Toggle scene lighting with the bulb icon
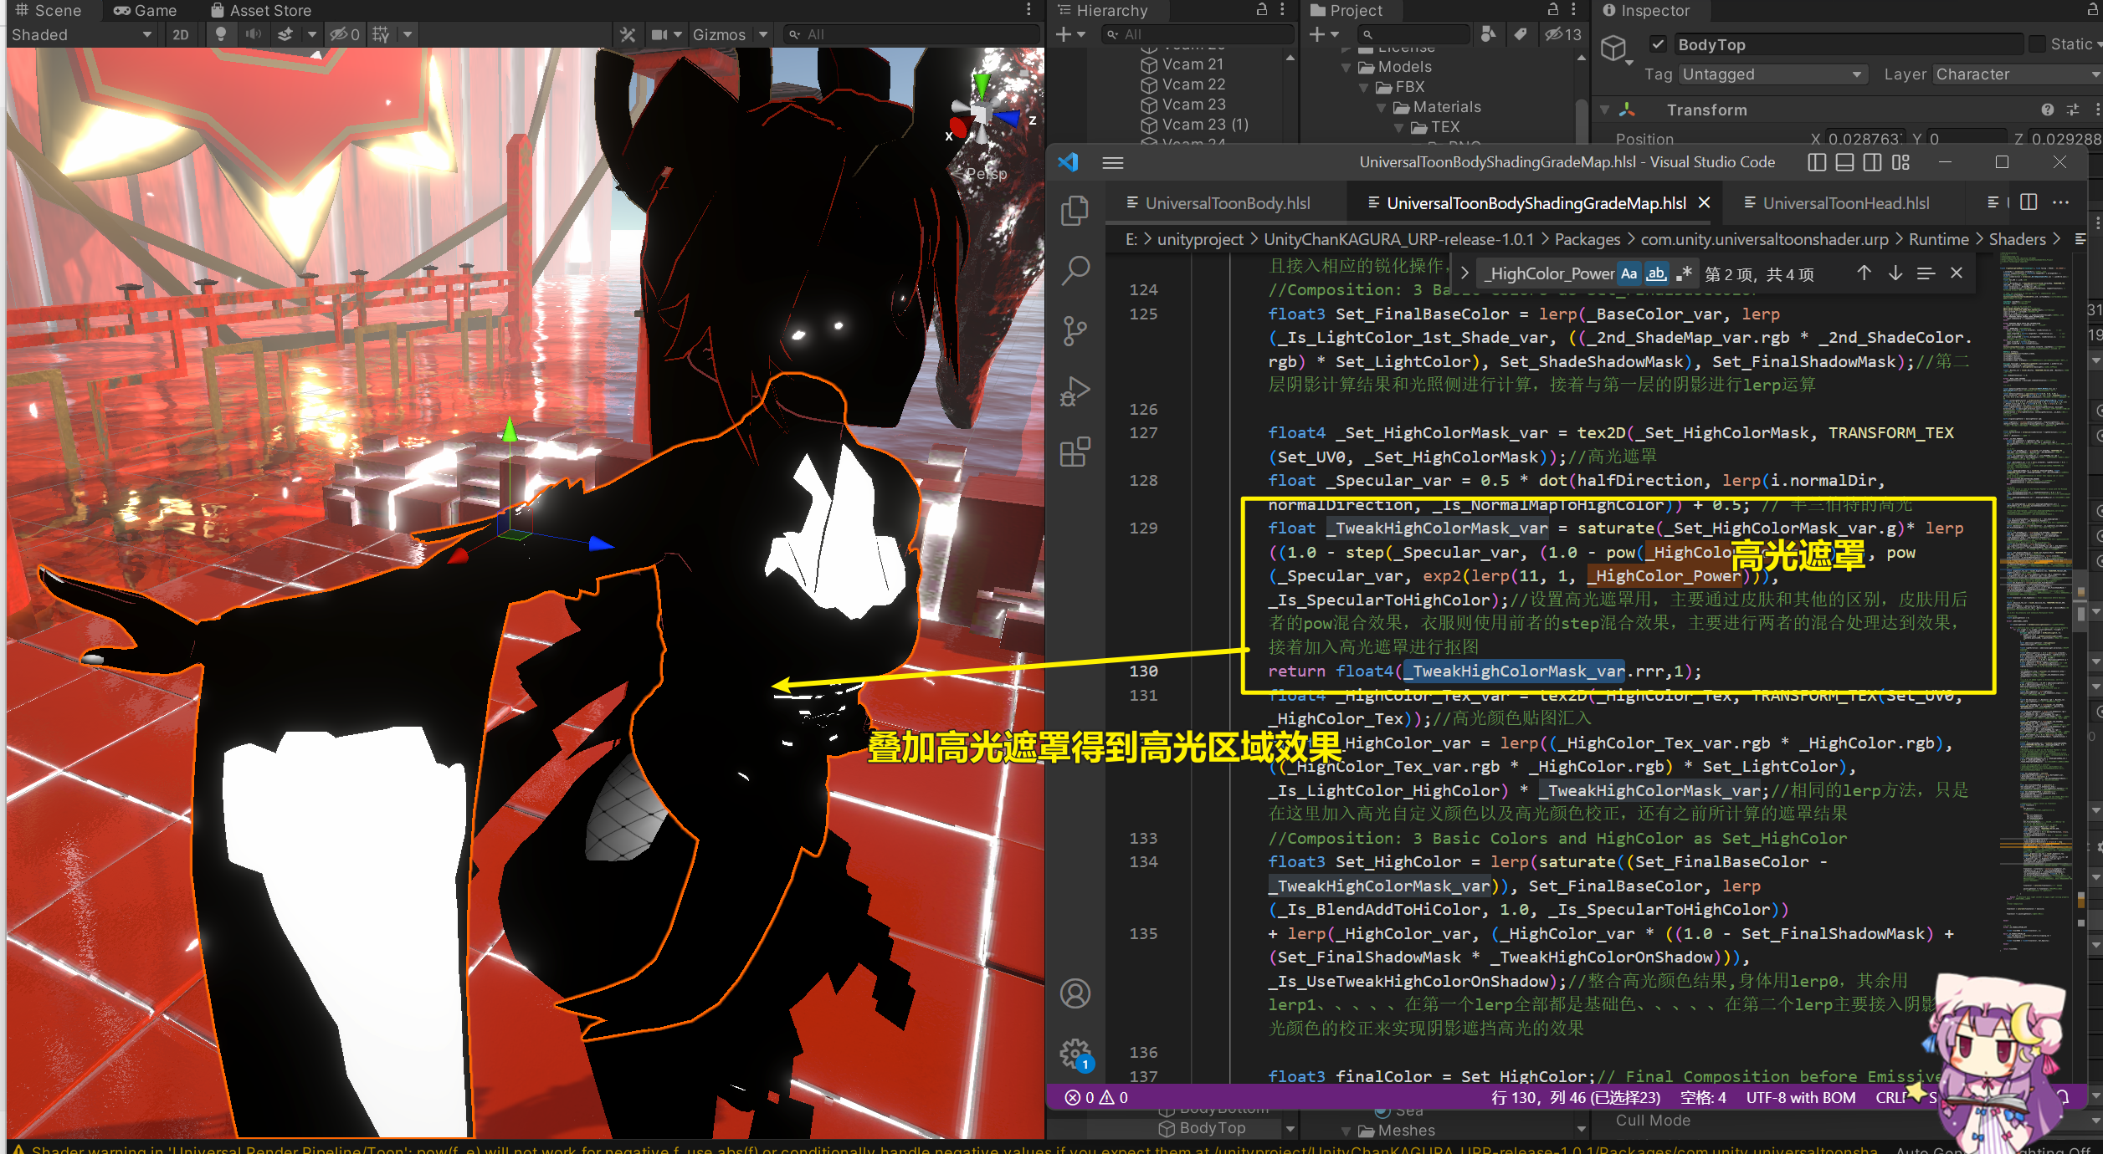The width and height of the screenshot is (2103, 1154). pos(220,34)
